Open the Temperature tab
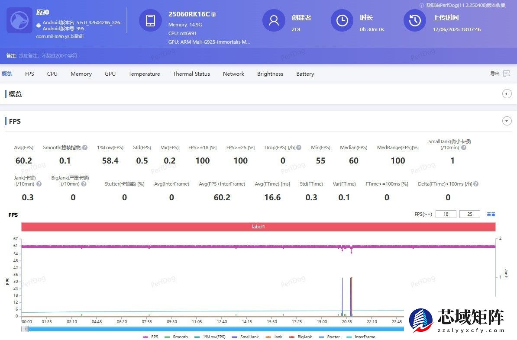Viewport: 517px width, 340px height. (x=144, y=74)
